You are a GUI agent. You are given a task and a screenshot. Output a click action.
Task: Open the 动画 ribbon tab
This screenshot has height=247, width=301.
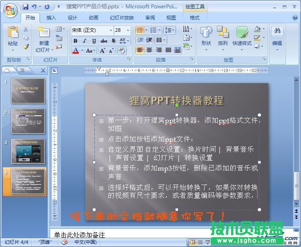click(x=94, y=18)
